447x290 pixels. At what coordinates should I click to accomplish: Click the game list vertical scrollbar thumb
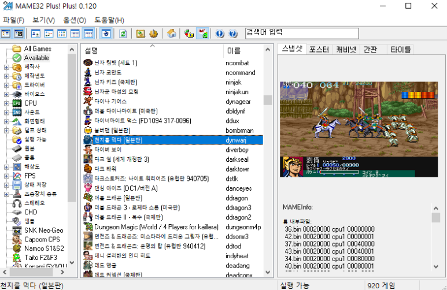268,100
